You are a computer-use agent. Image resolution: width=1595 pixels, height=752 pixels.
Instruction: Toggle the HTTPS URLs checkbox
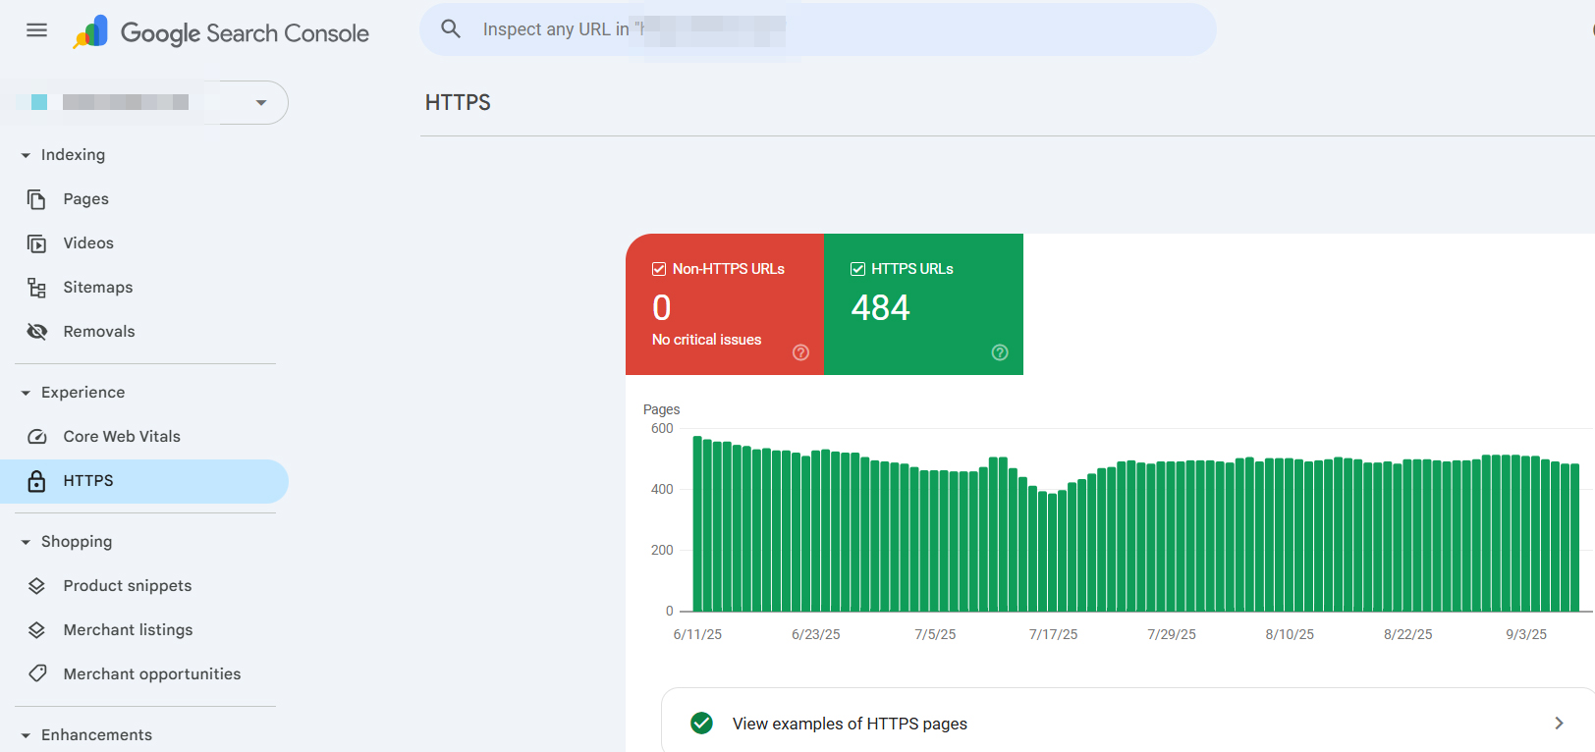click(x=857, y=269)
